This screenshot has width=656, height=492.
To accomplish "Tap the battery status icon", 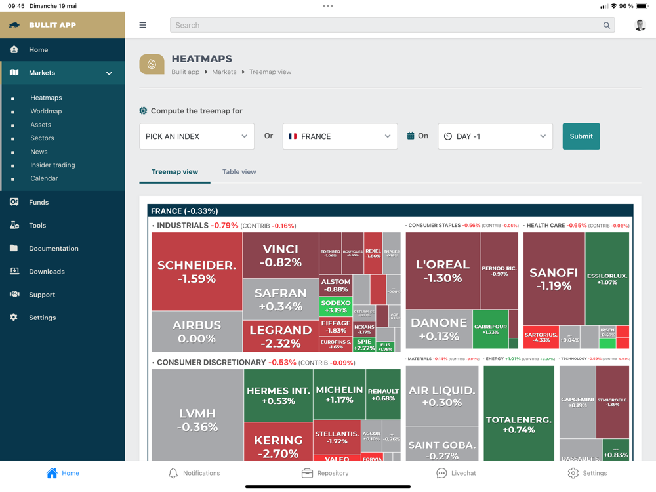I will [642, 6].
